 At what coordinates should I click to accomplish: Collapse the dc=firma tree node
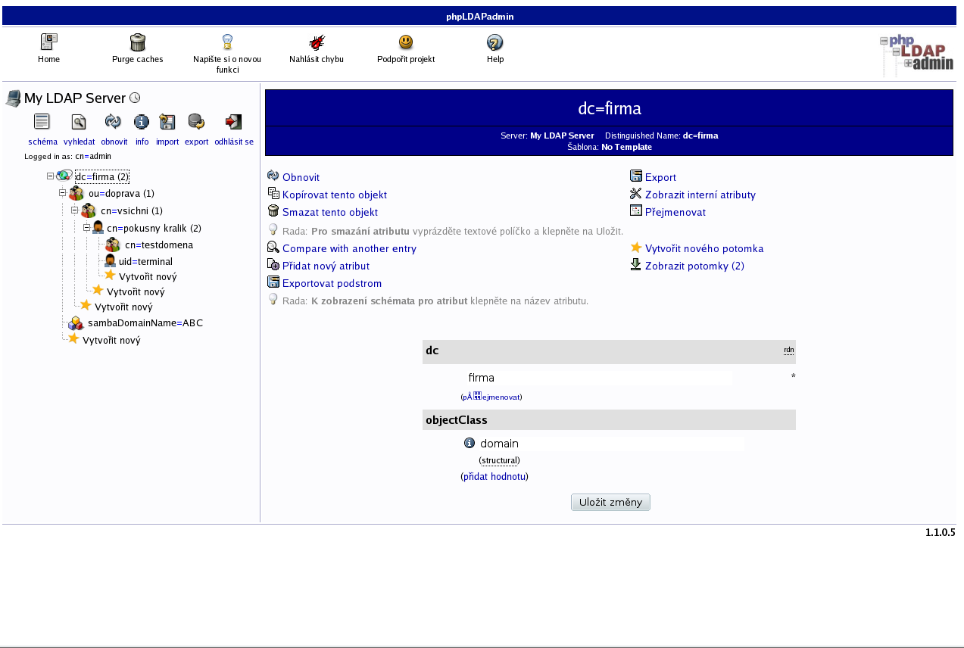point(51,176)
